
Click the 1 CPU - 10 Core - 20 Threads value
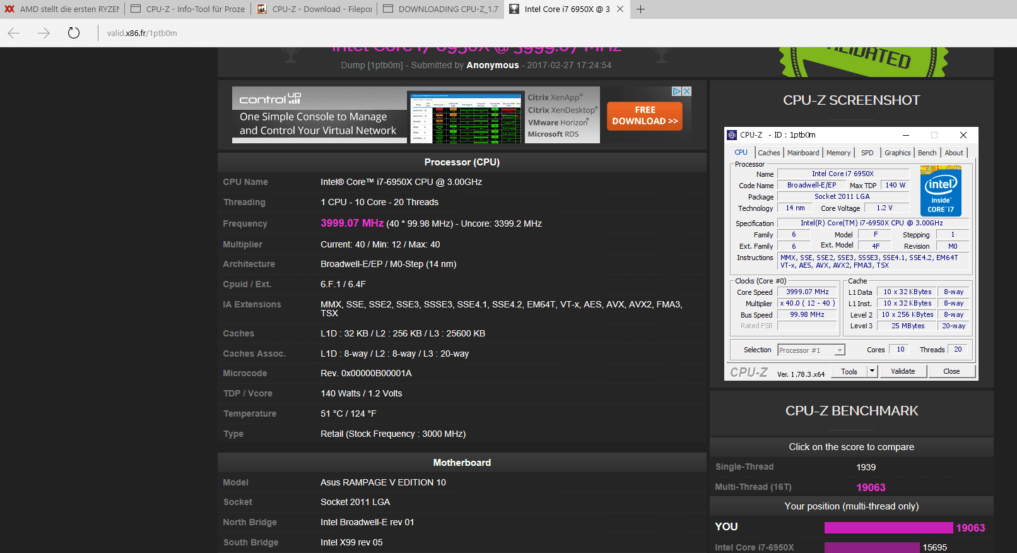379,202
